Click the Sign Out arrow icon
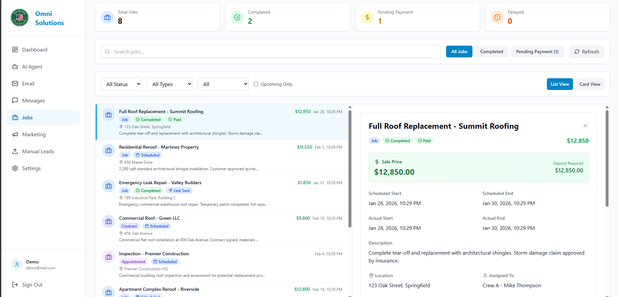The image size is (619, 297). click(15, 285)
